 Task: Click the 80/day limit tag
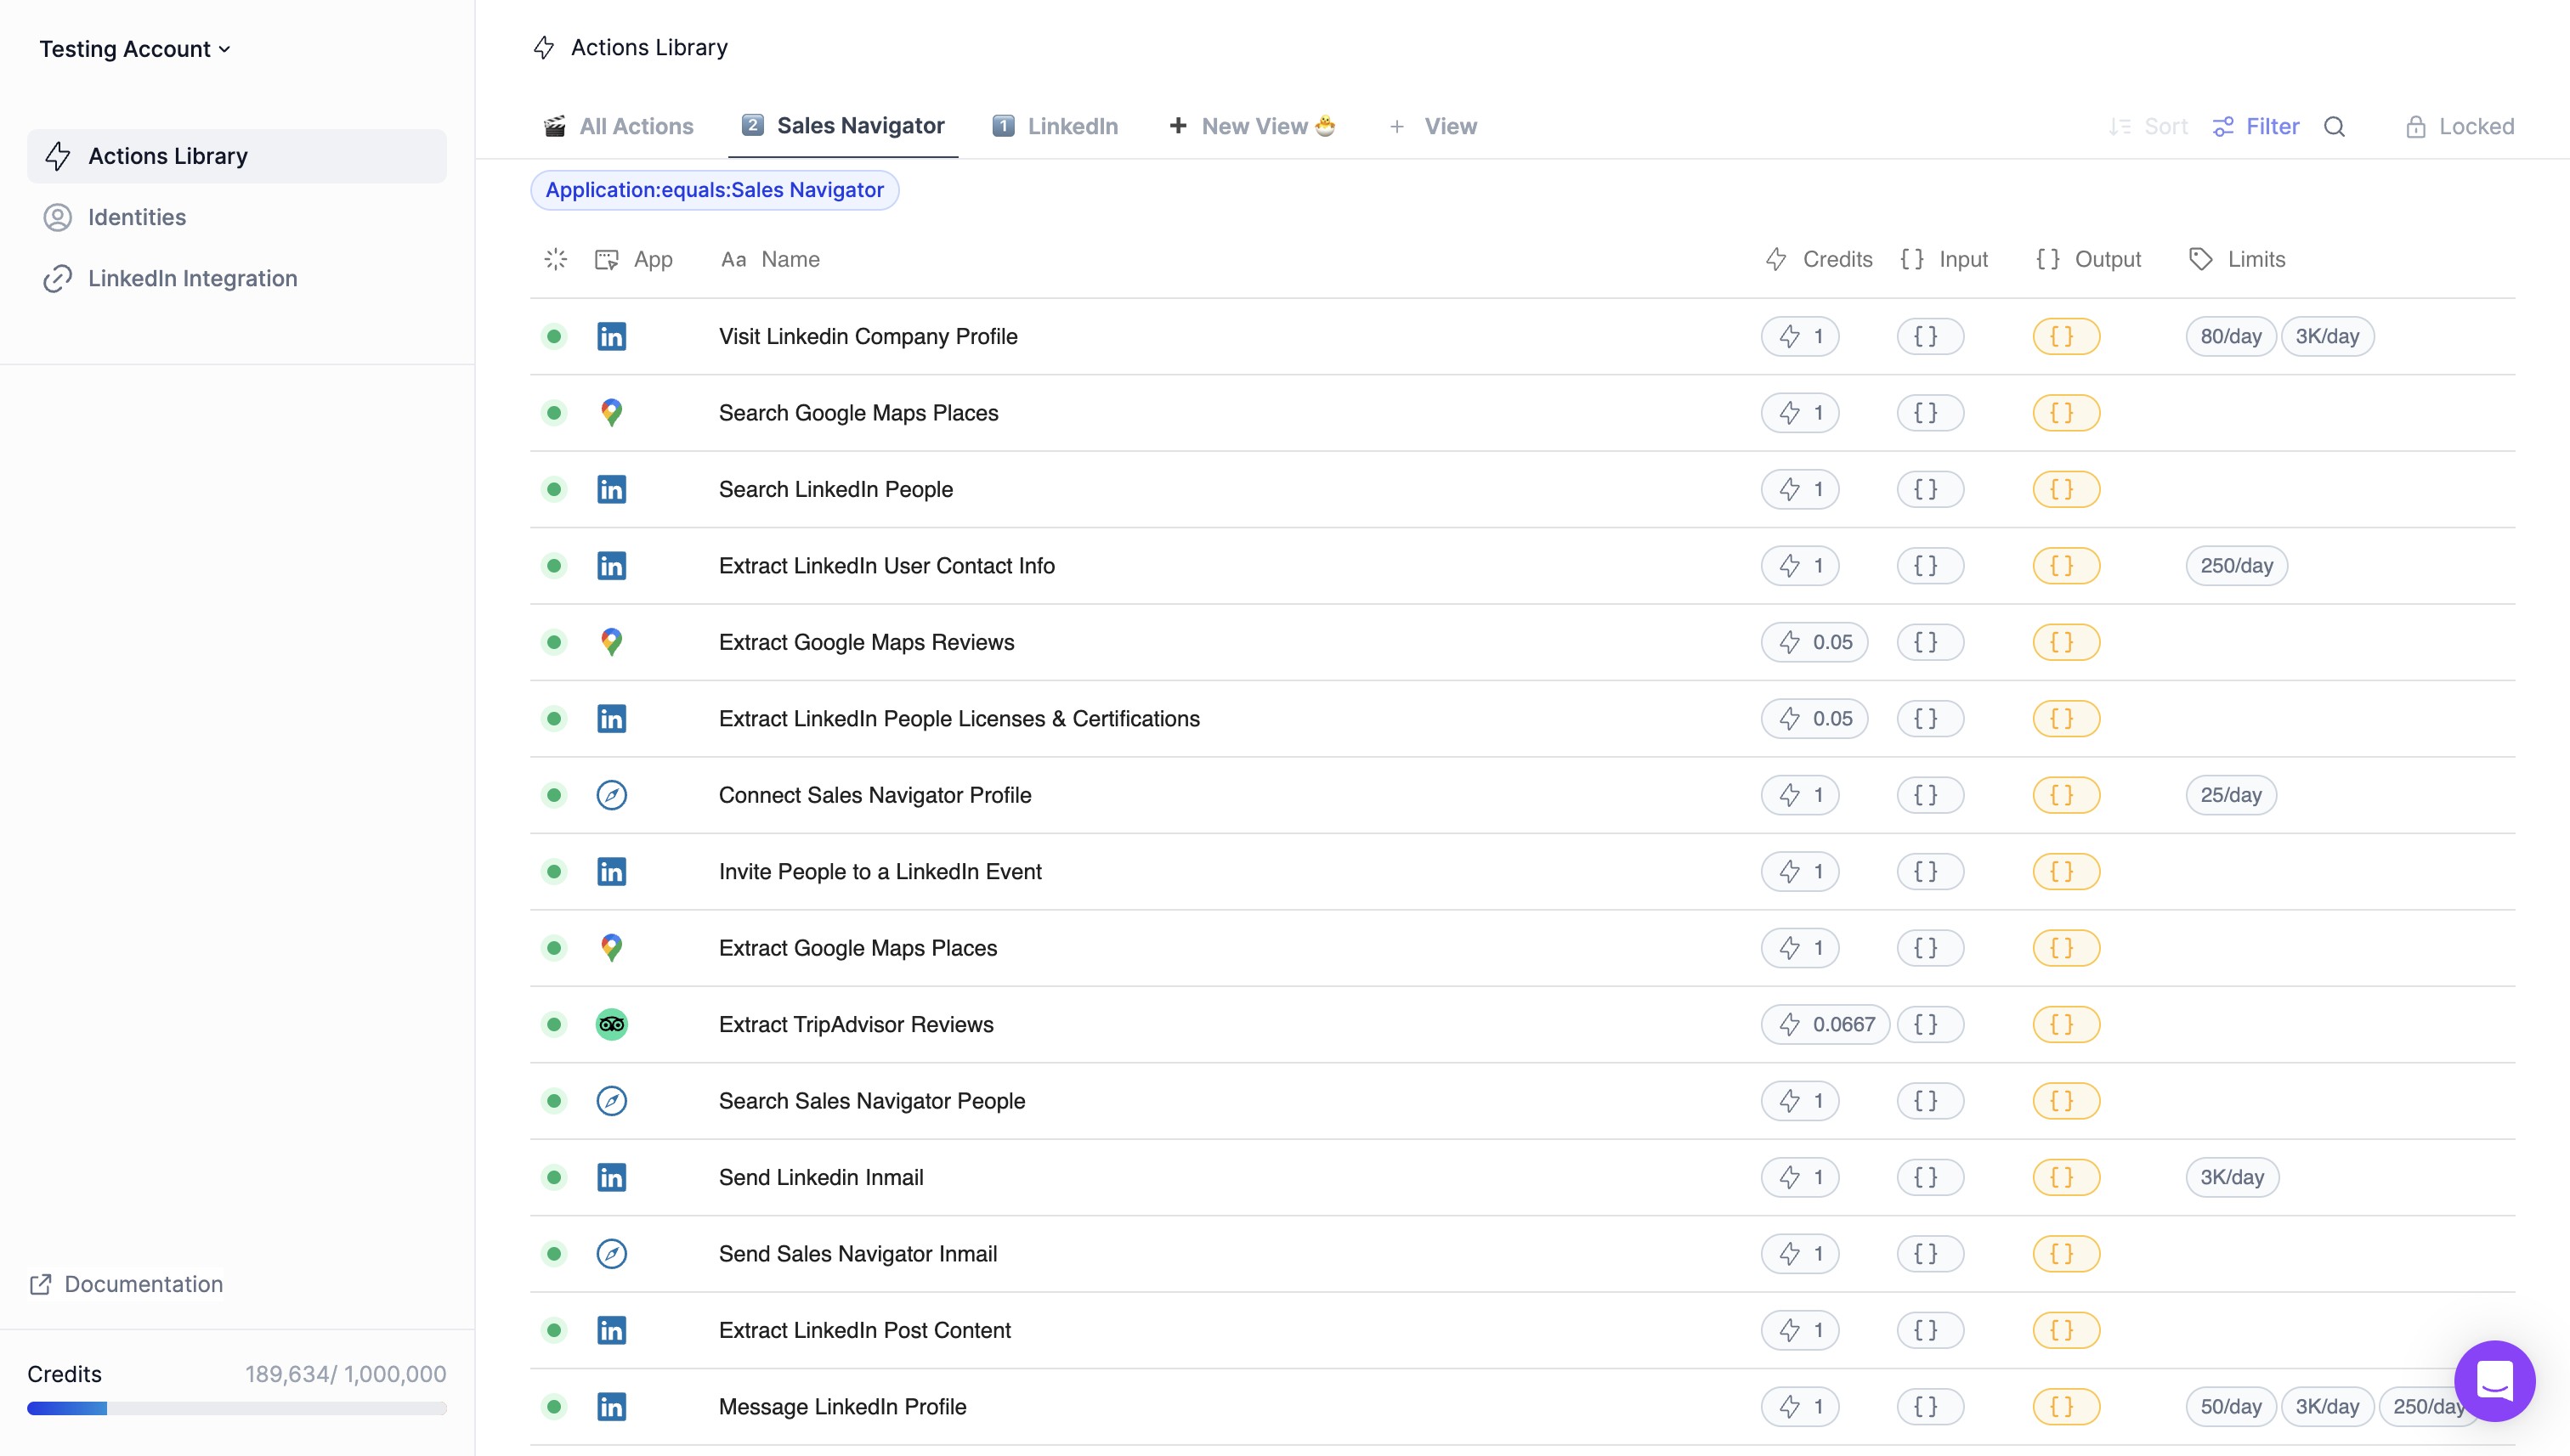point(2230,336)
